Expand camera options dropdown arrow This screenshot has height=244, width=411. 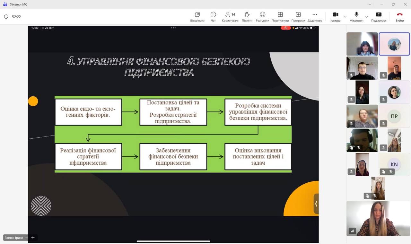tap(345, 17)
